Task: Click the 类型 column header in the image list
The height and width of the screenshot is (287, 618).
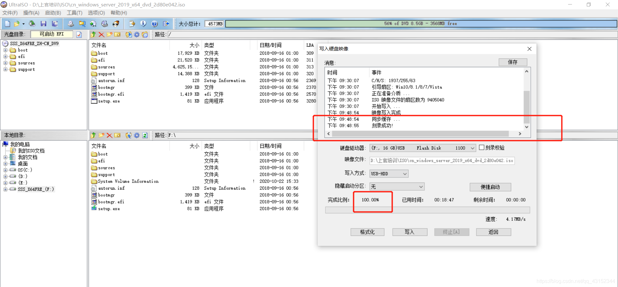Action: (x=209, y=45)
